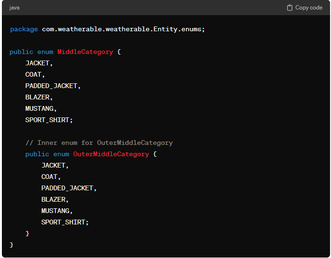Click JACKET in the outer MiddleCategory list
The width and height of the screenshot is (331, 258).
pos(37,63)
